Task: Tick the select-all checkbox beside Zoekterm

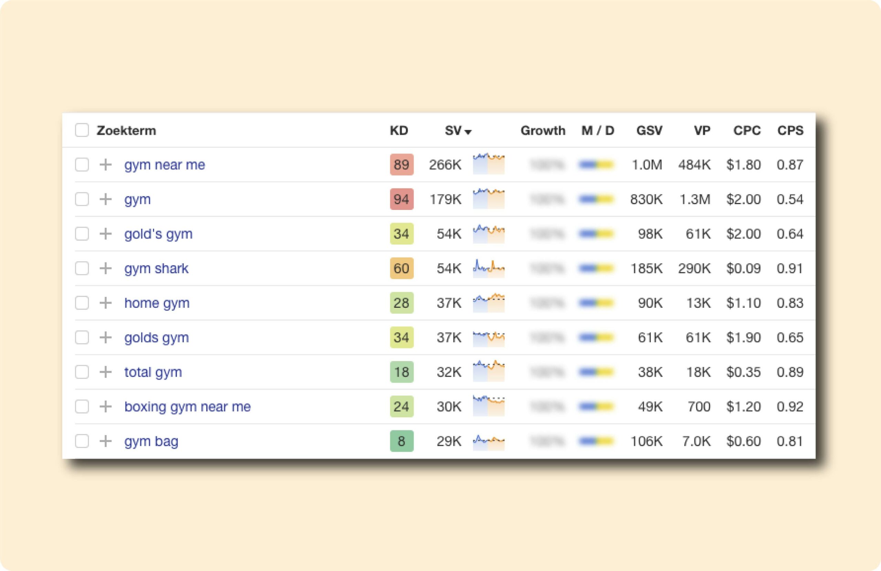Action: pos(82,130)
